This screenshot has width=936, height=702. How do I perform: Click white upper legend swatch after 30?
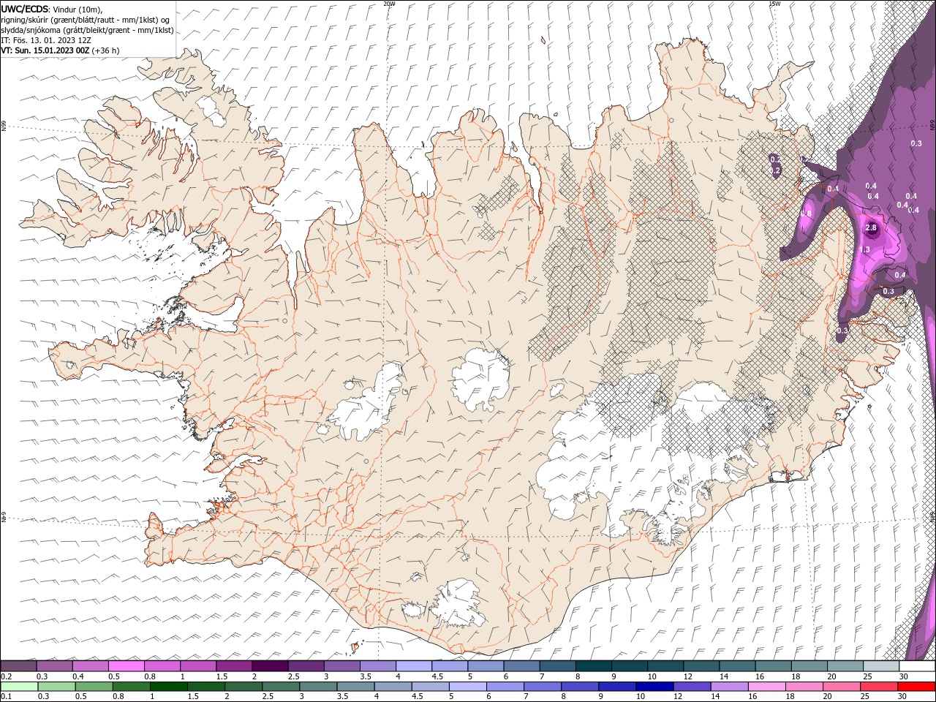click(917, 666)
